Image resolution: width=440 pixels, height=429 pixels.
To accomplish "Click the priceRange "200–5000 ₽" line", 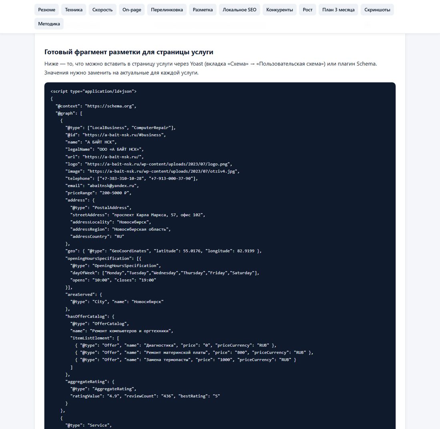I will point(98,193).
